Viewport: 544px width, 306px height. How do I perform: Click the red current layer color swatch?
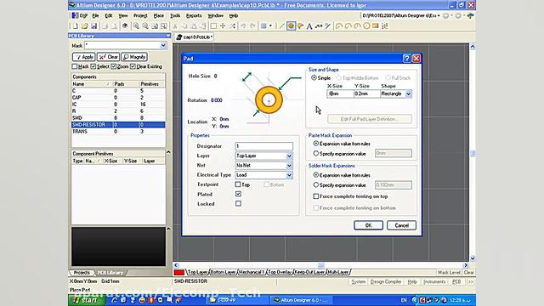tap(179, 272)
